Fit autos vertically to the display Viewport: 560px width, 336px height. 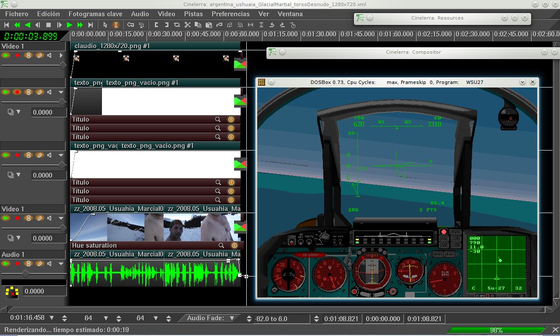pos(261,25)
